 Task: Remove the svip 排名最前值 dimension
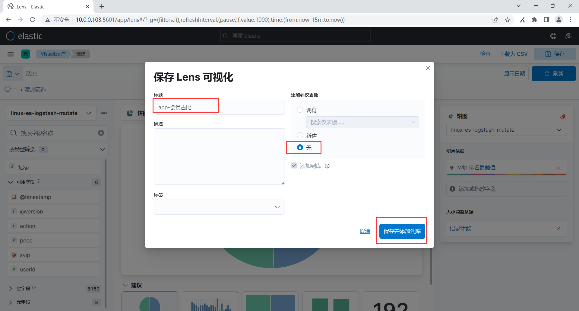coord(558,168)
